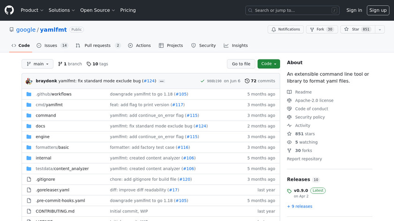Switch to the Pull requests tab
The height and width of the screenshot is (221, 394).
[98, 45]
